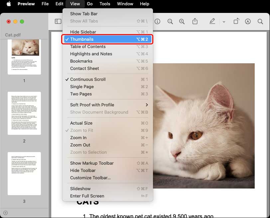Select Continuous Scroll view mode

coord(108,80)
